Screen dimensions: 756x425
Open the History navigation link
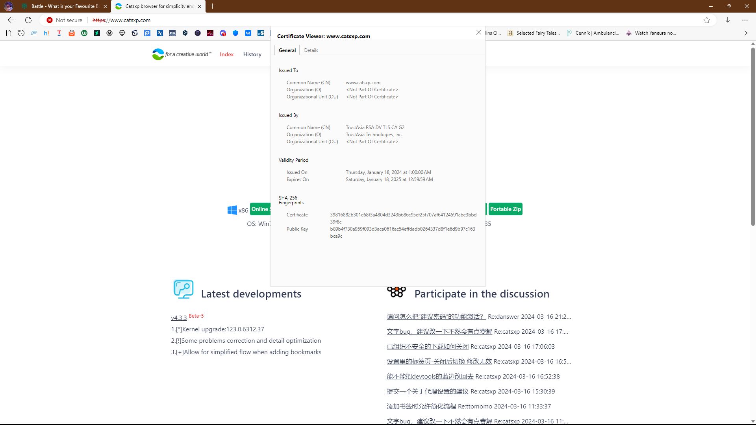pyautogui.click(x=252, y=54)
